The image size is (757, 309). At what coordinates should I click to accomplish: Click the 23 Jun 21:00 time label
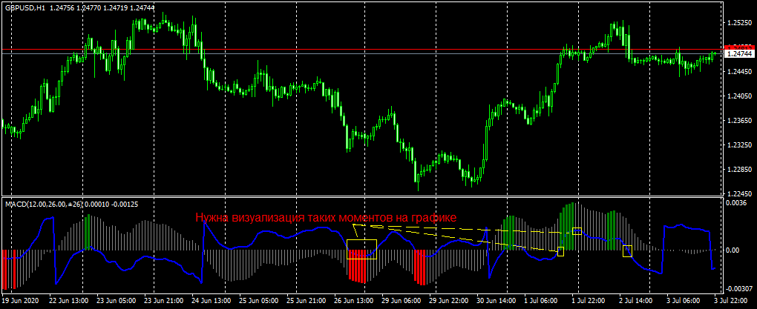pyautogui.click(x=164, y=300)
